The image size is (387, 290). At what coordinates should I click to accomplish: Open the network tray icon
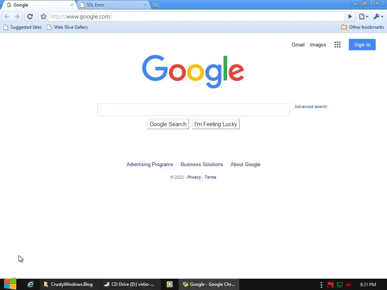pyautogui.click(x=340, y=285)
